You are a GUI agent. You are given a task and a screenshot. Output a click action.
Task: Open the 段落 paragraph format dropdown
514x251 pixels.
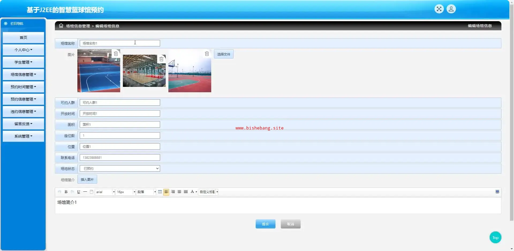(x=146, y=192)
